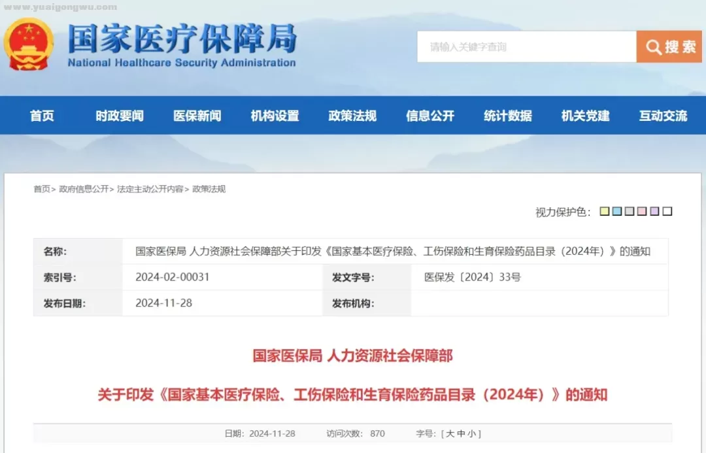Screen dimensions: 706x453
Task: Select the gray eye-protection color swatch
Action: point(630,211)
